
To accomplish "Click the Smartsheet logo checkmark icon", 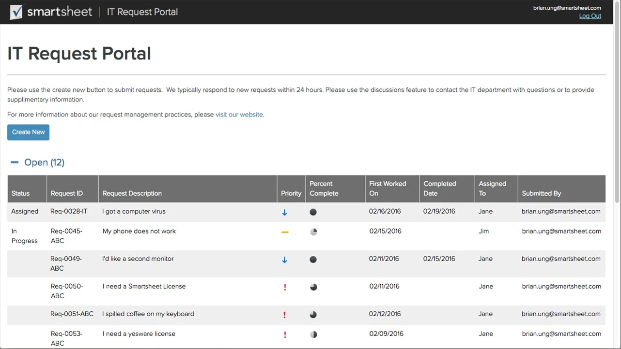I will [16, 12].
